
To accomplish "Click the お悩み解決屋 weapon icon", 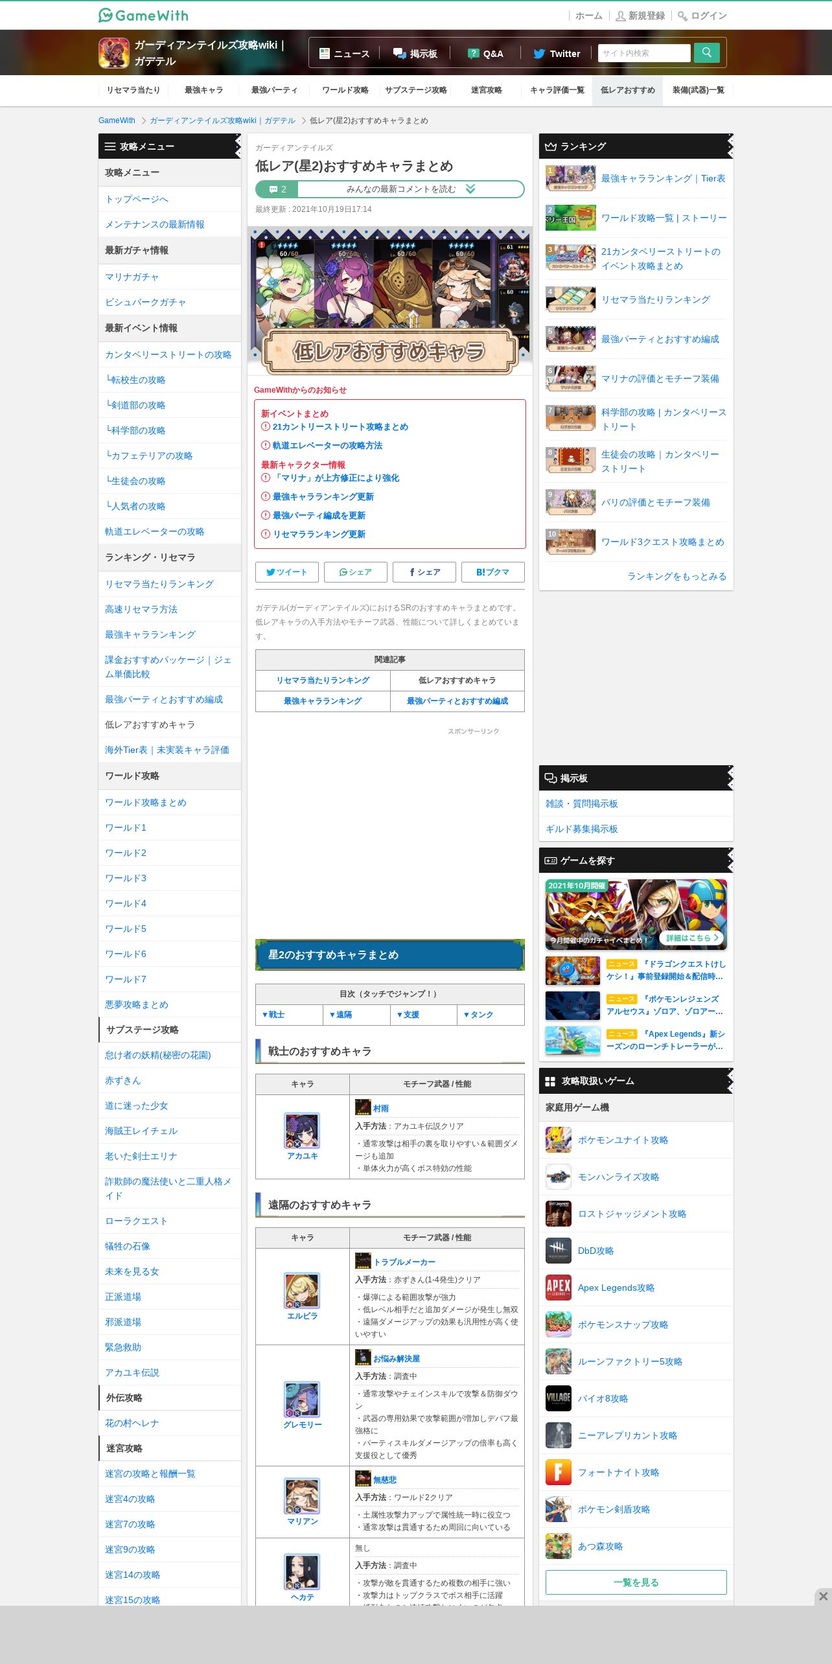I will click(363, 1357).
